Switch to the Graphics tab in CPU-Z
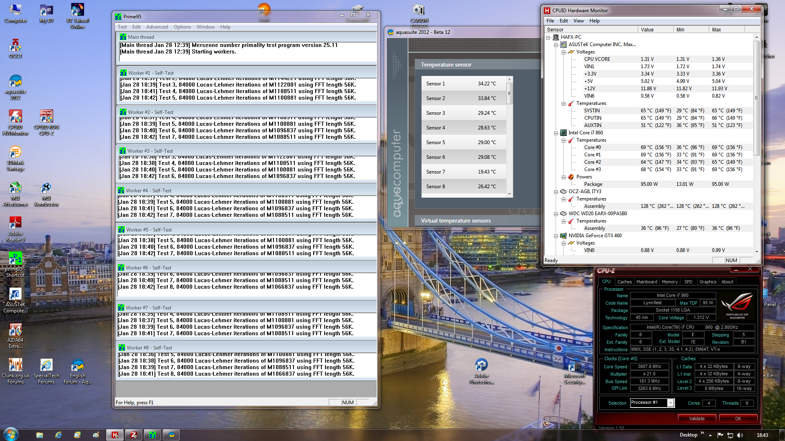 708,282
